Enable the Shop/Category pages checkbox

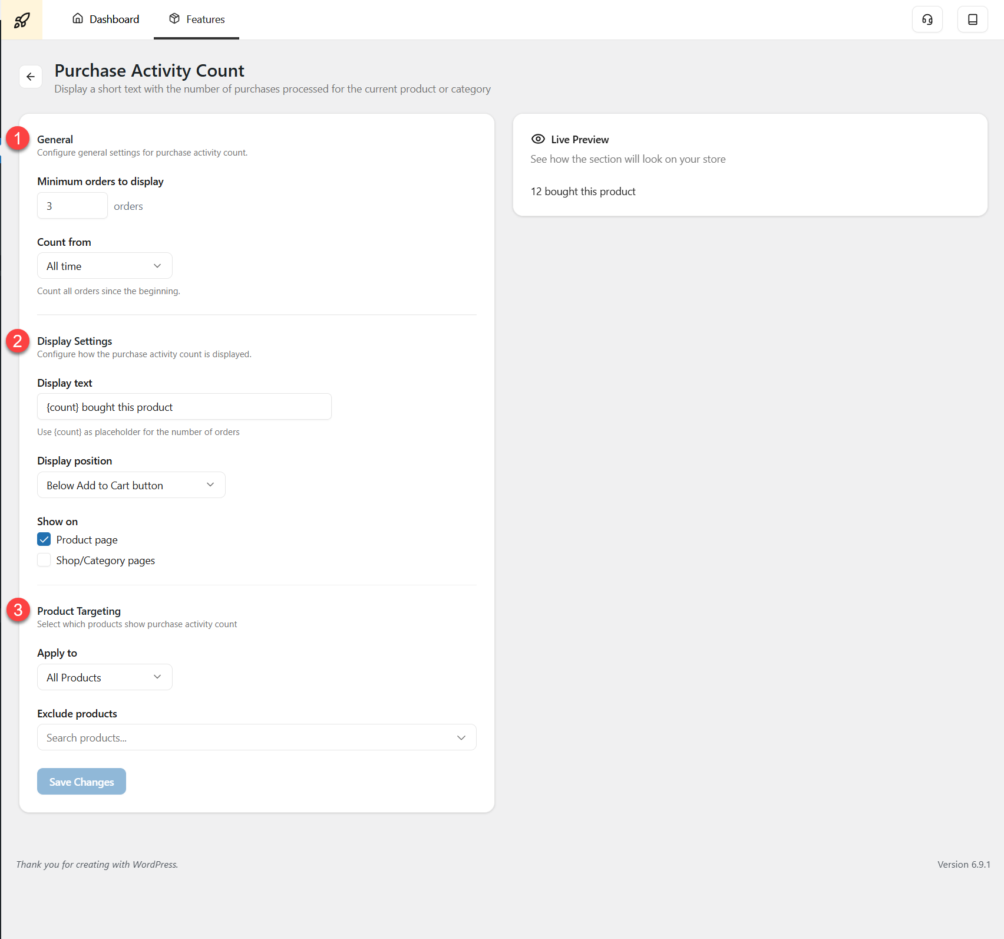[44, 560]
